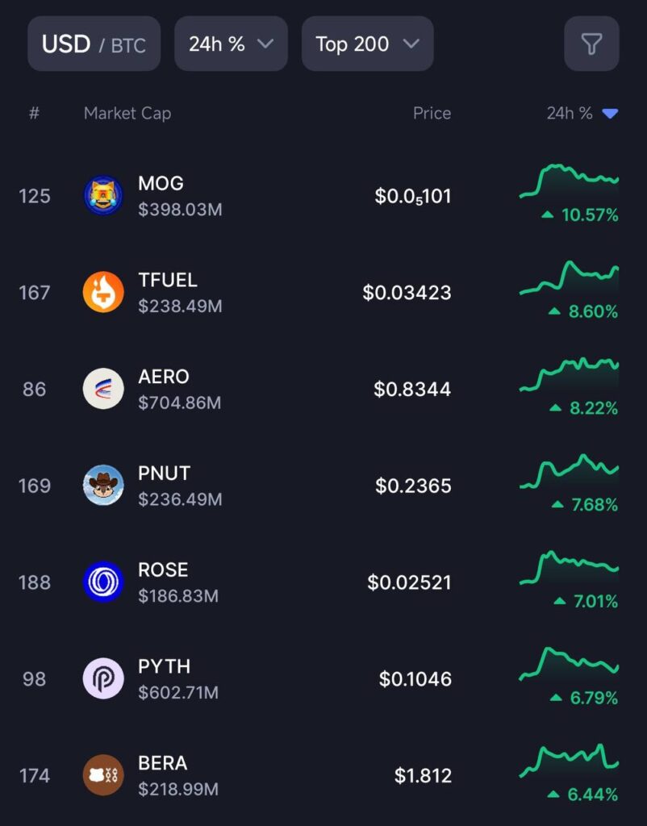Expand the Top 200 dropdown

(x=367, y=44)
